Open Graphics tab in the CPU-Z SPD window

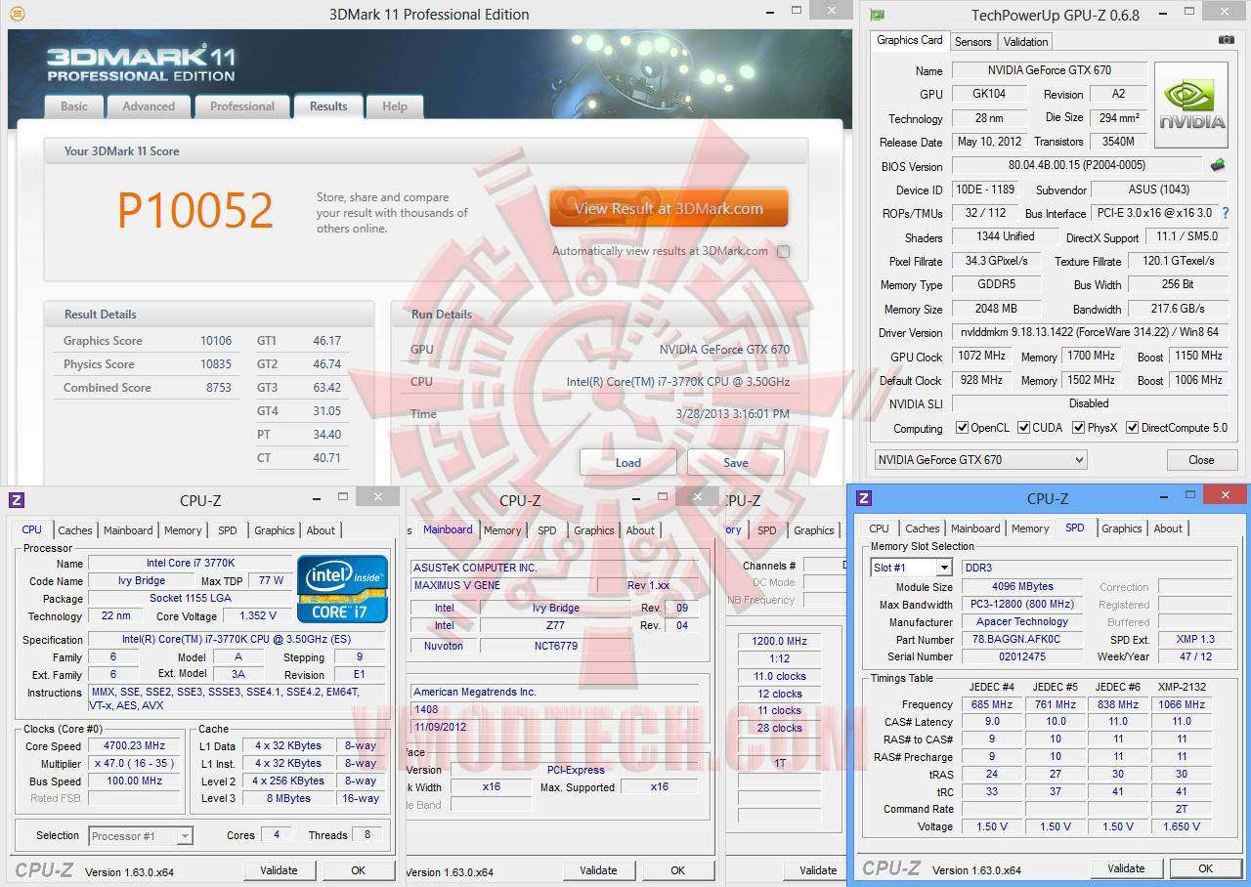pyautogui.click(x=1122, y=528)
